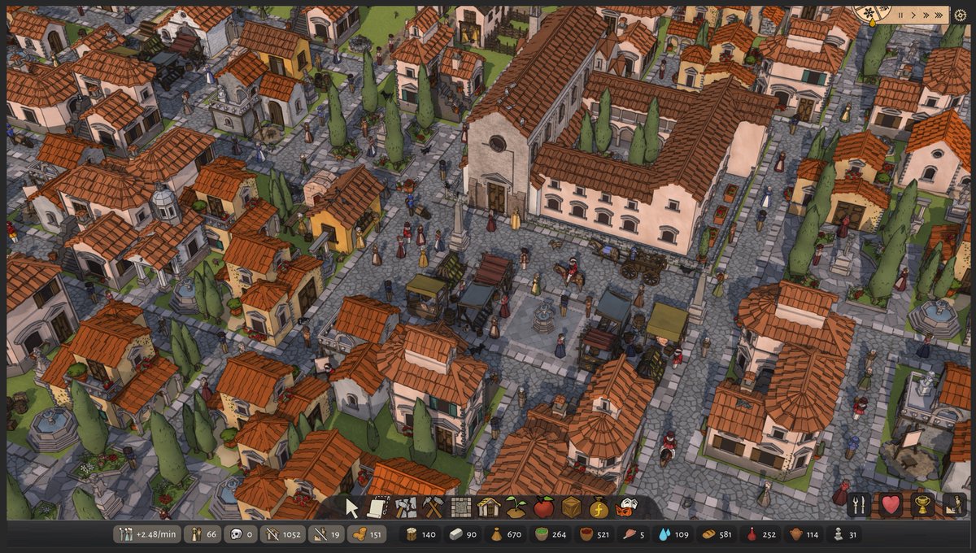Click the green basket resource 264
The width and height of the screenshot is (976, 553).
pyautogui.click(x=550, y=534)
